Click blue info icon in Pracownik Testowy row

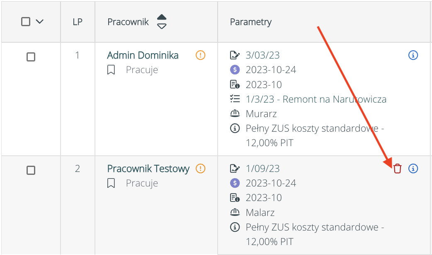[413, 169]
